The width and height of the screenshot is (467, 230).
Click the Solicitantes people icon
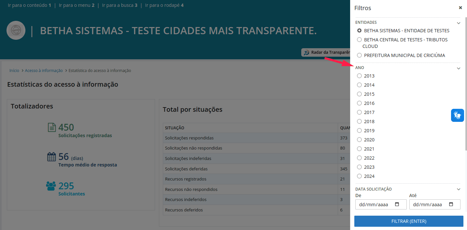[51, 186]
